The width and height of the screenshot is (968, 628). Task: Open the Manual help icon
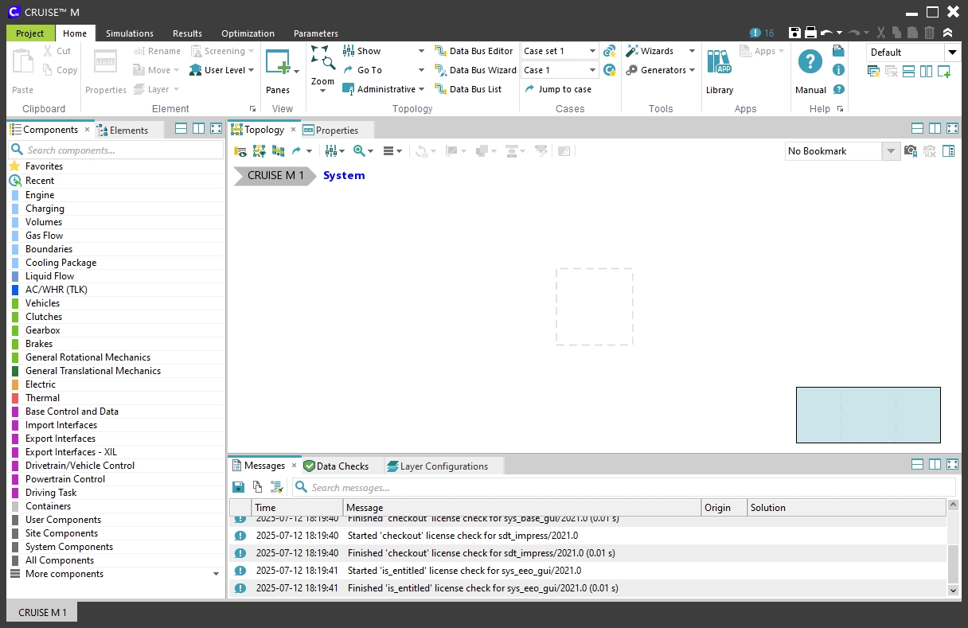810,63
